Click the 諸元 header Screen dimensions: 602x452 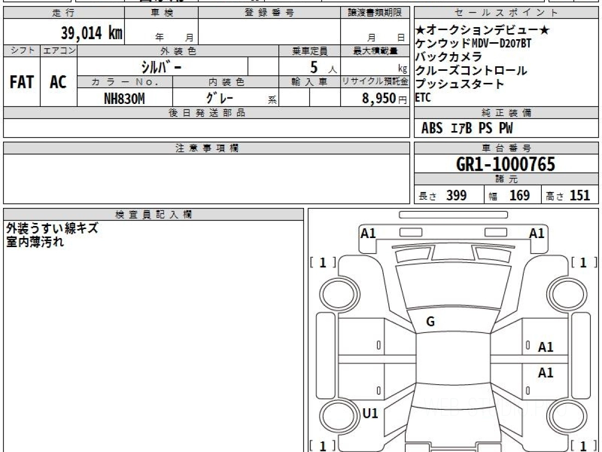click(507, 179)
